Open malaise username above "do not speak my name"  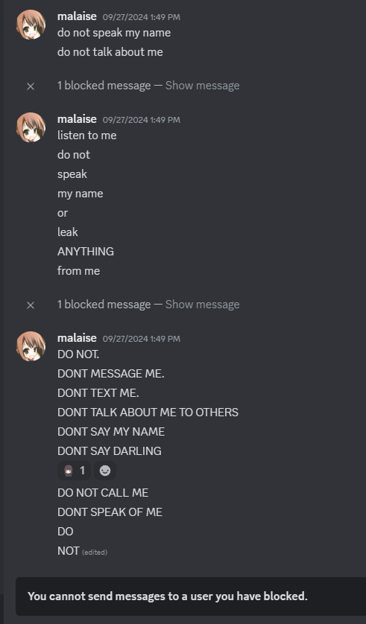click(x=77, y=16)
